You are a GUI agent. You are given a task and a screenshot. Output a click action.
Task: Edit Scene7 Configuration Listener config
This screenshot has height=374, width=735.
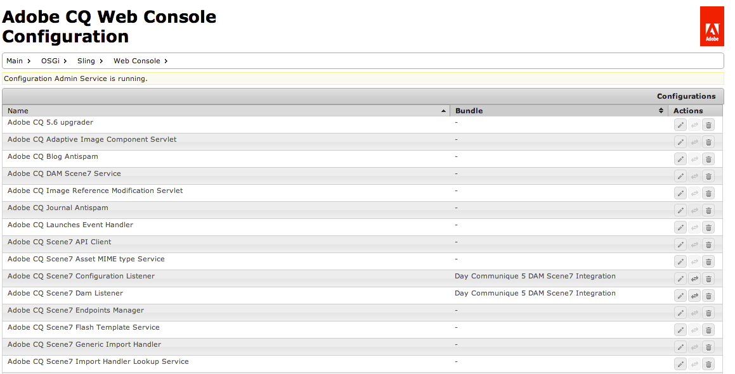[680, 278]
